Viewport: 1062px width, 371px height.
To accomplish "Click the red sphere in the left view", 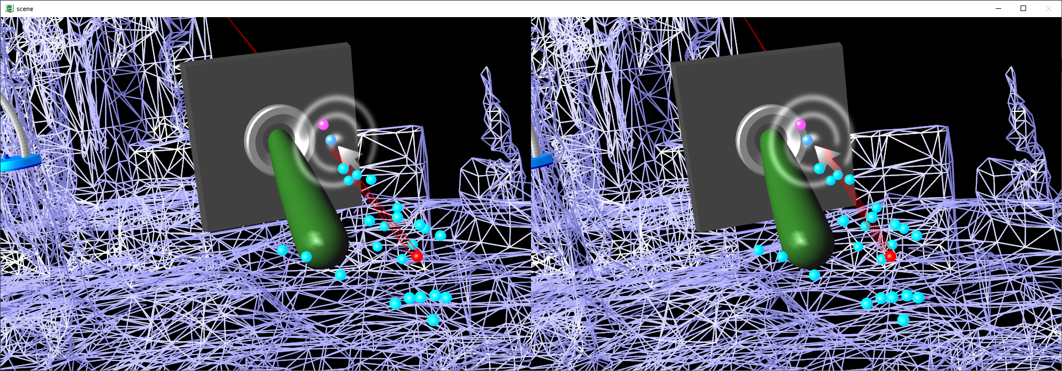I will coord(417,256).
